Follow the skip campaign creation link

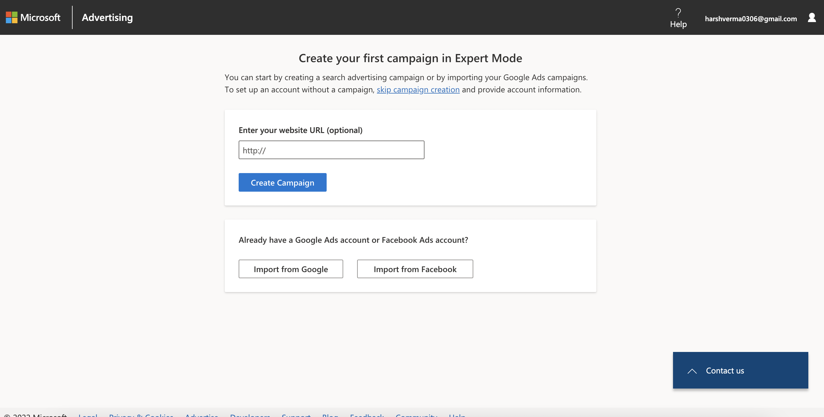coord(418,90)
